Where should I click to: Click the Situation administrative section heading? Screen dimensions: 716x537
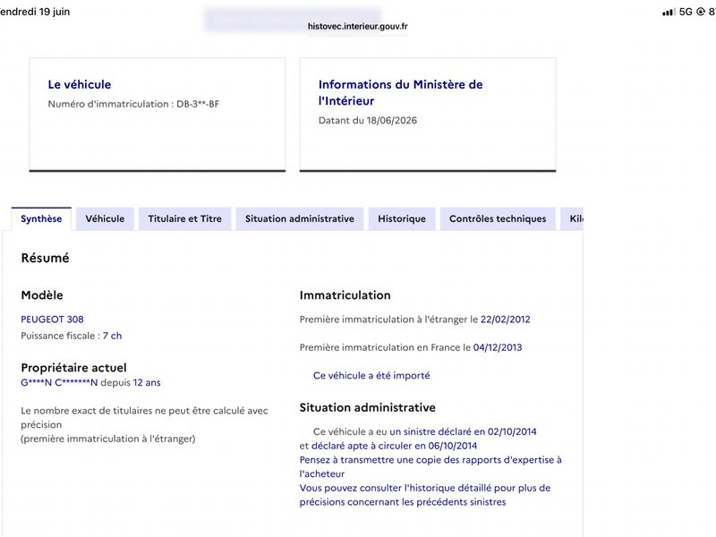pyautogui.click(x=368, y=407)
